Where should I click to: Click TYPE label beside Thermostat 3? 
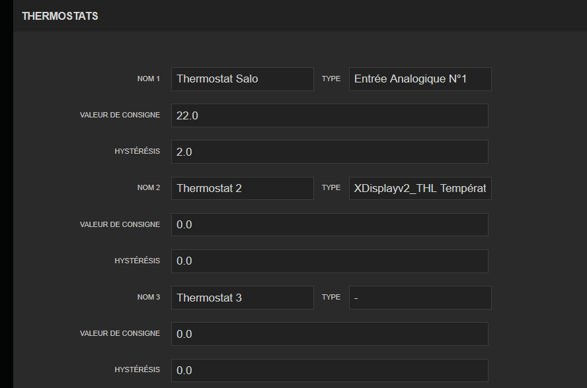pyautogui.click(x=331, y=297)
